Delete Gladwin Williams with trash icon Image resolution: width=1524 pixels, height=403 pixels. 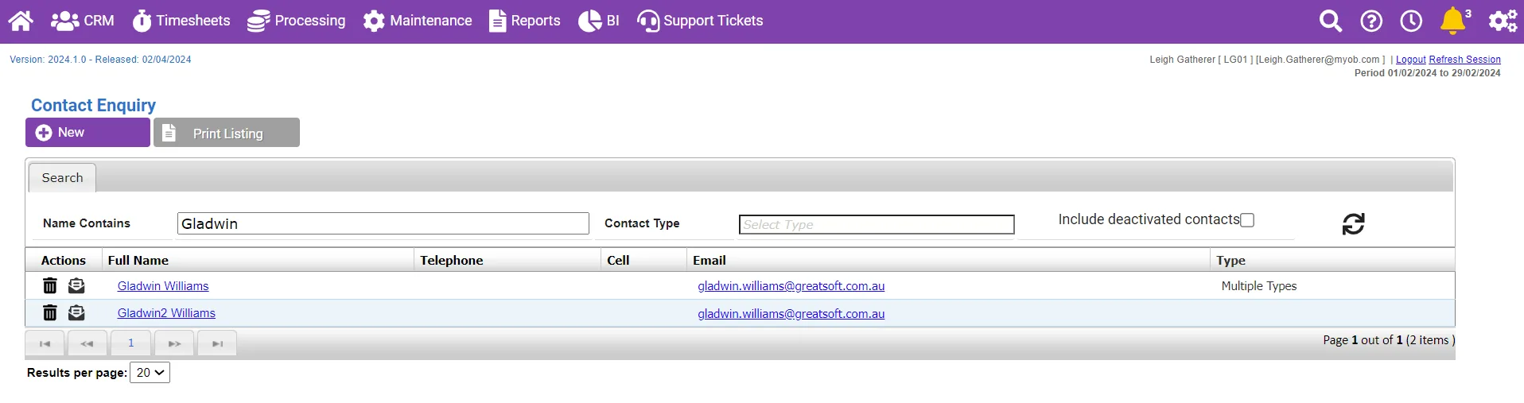50,285
